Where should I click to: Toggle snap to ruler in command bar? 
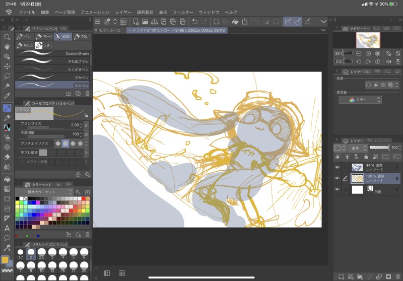pos(288,22)
